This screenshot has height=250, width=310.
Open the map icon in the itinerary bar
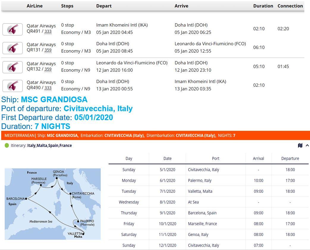coord(300,145)
